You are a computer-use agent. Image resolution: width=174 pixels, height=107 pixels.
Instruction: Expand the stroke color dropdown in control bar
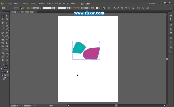(x=24, y=8)
